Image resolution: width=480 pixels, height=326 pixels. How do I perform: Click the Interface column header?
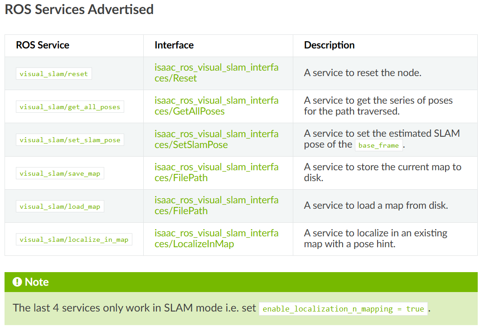(x=174, y=45)
